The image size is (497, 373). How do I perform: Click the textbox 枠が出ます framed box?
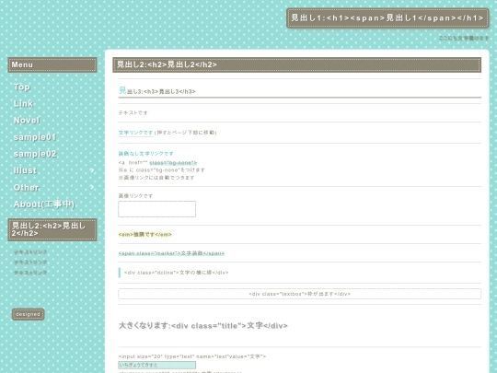[299, 294]
